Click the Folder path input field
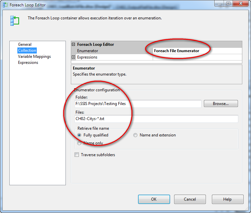The image size is (251, 213). (138, 104)
